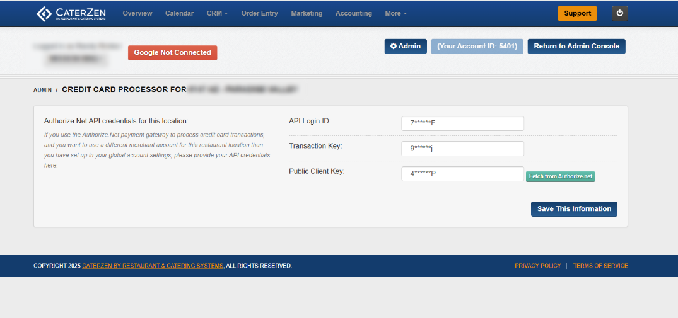The width and height of the screenshot is (678, 318).
Task: Go to the Marketing section
Action: [307, 13]
